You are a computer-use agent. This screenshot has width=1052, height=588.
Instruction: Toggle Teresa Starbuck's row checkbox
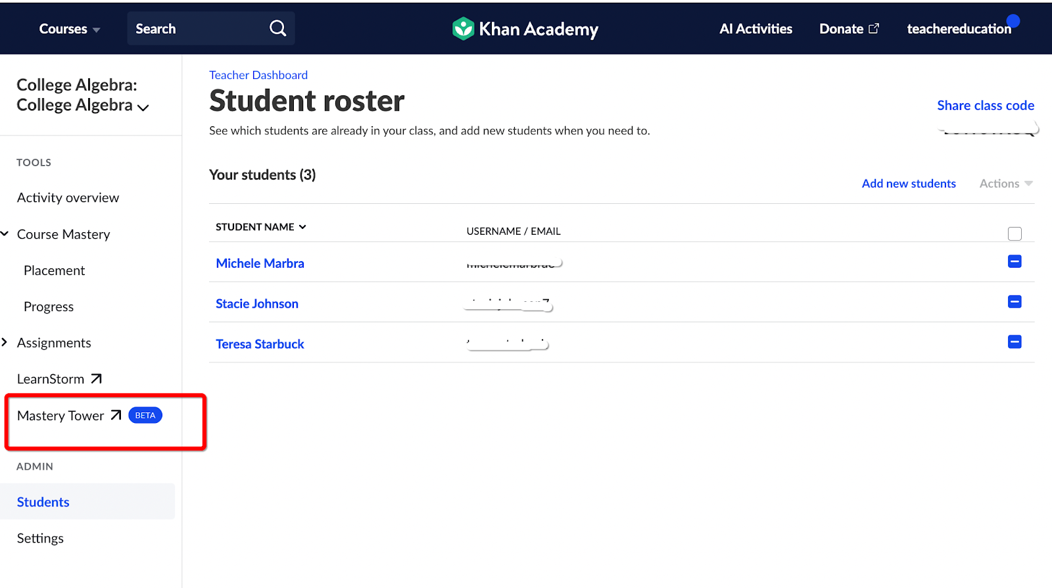(x=1015, y=341)
